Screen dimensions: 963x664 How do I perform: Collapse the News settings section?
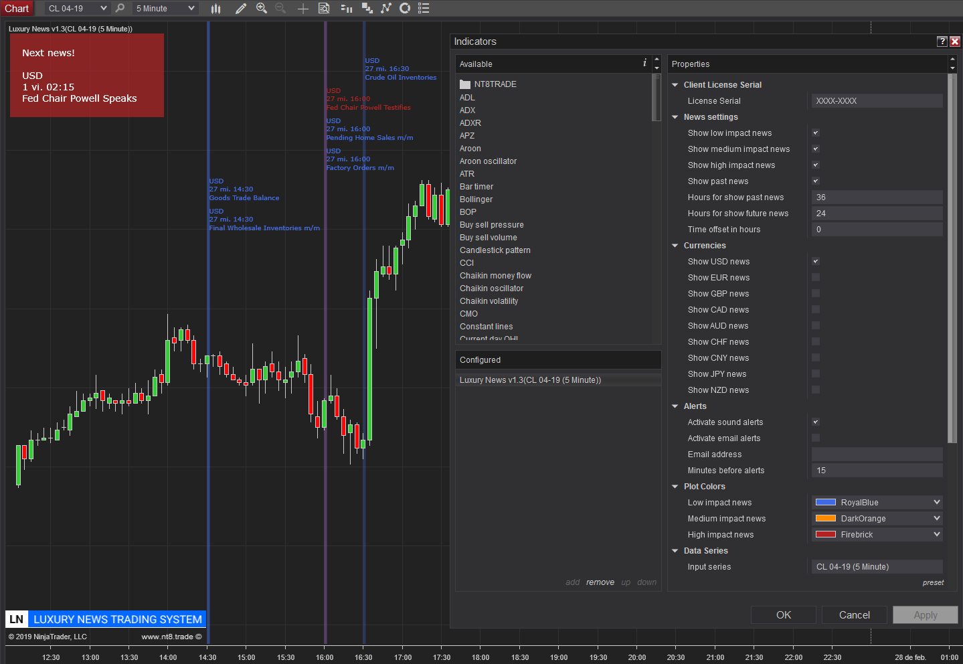click(675, 117)
